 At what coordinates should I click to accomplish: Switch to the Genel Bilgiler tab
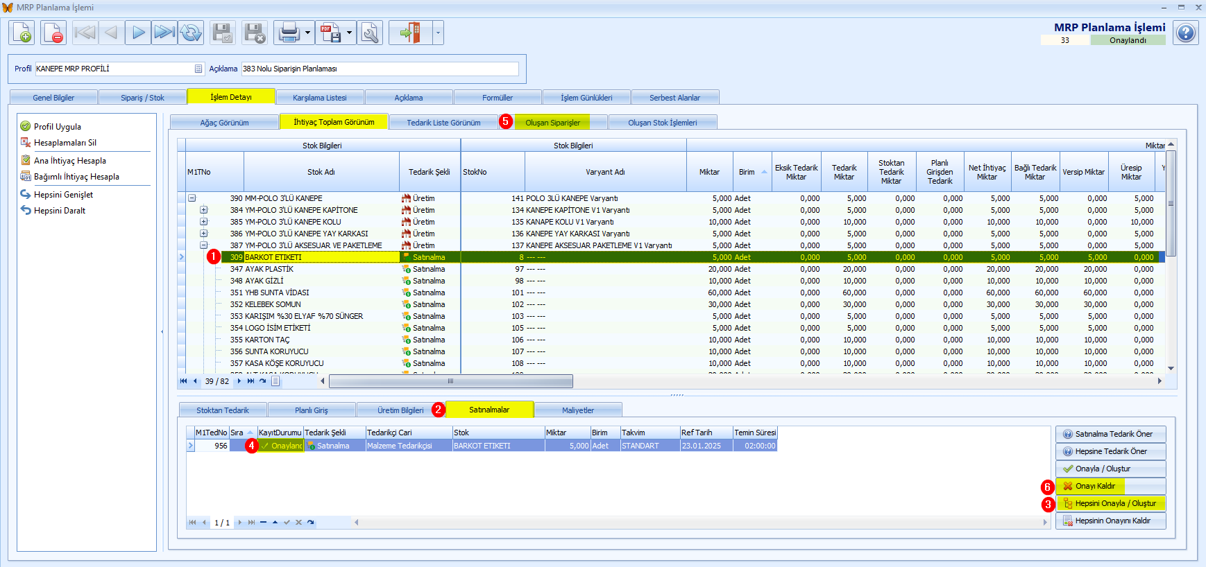pos(53,98)
